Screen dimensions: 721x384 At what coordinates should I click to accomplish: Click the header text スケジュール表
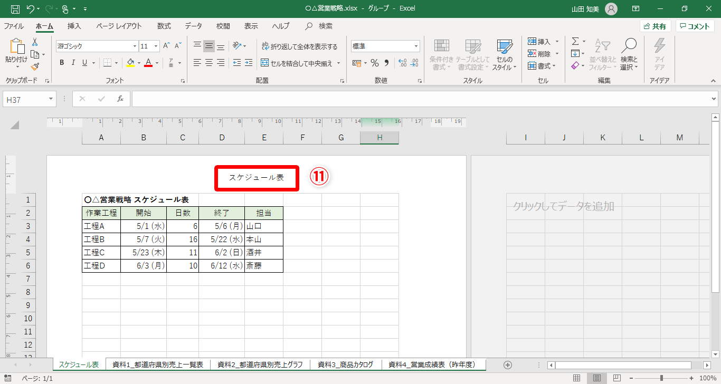click(257, 178)
